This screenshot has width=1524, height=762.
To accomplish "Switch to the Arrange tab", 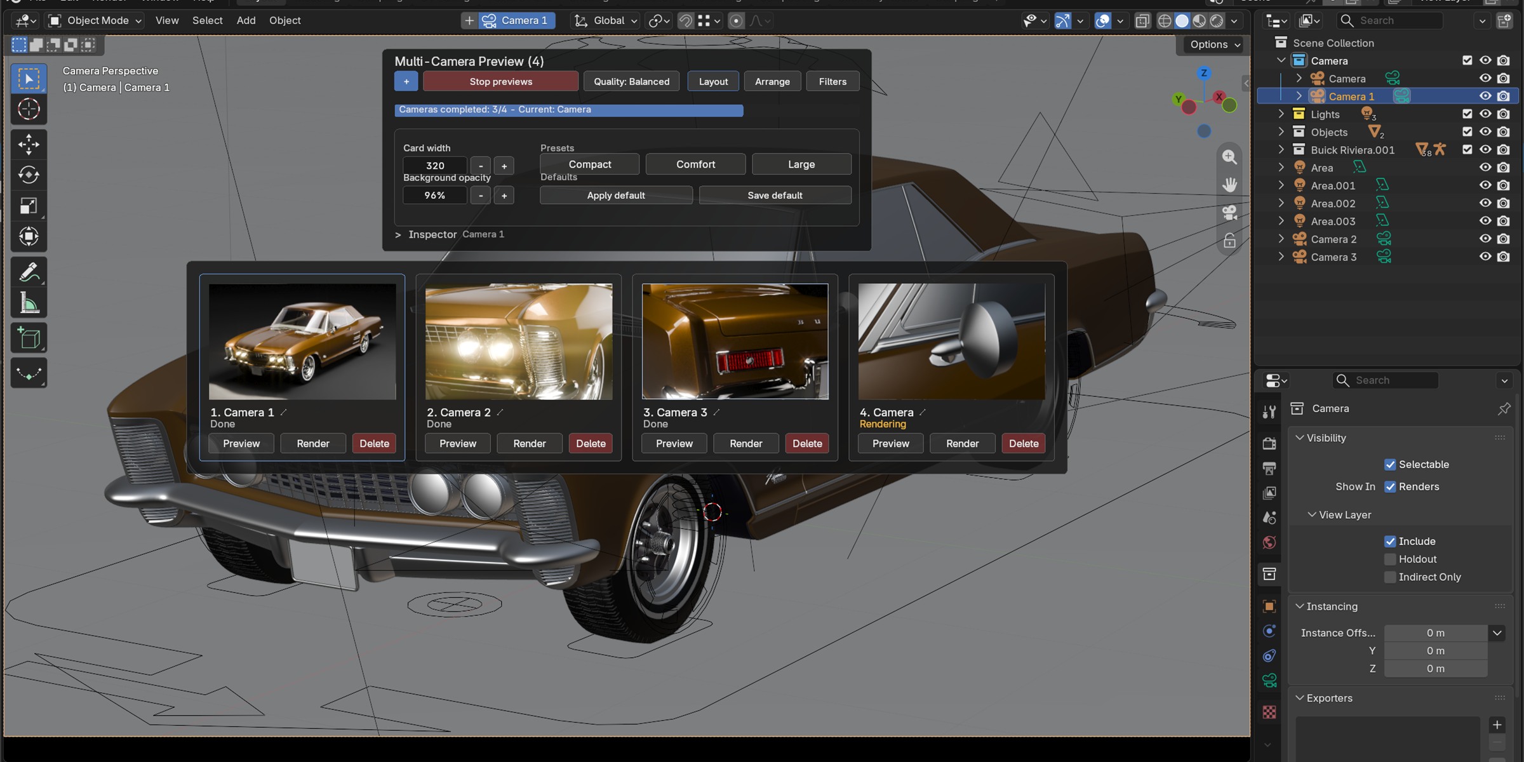I will pos(772,81).
